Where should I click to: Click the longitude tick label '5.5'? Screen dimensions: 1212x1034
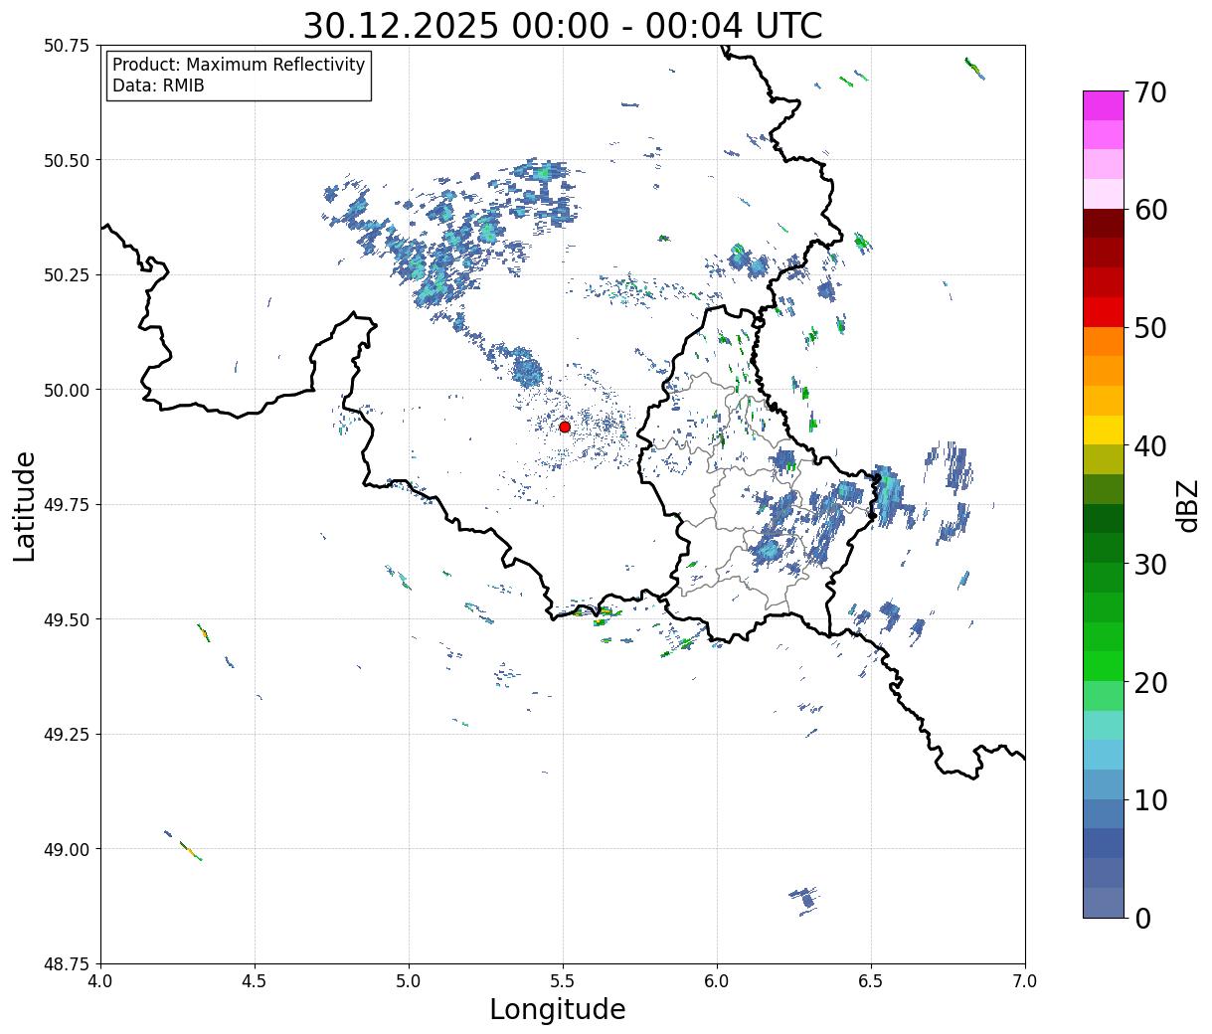pyautogui.click(x=563, y=981)
